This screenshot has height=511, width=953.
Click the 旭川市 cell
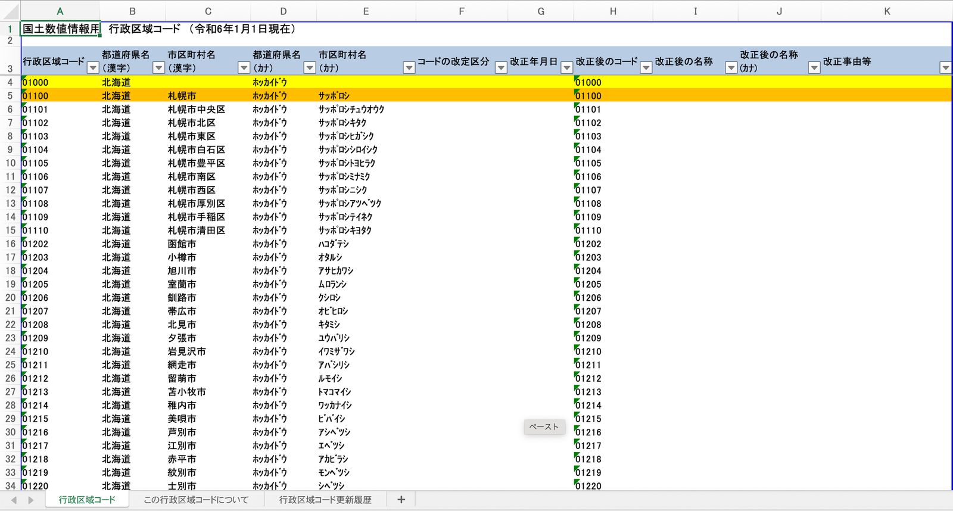click(x=208, y=271)
